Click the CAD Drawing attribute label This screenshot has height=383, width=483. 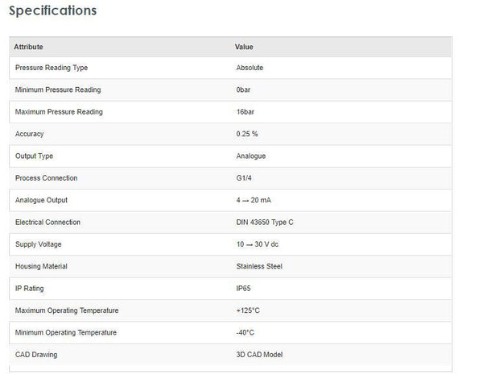tap(36, 355)
